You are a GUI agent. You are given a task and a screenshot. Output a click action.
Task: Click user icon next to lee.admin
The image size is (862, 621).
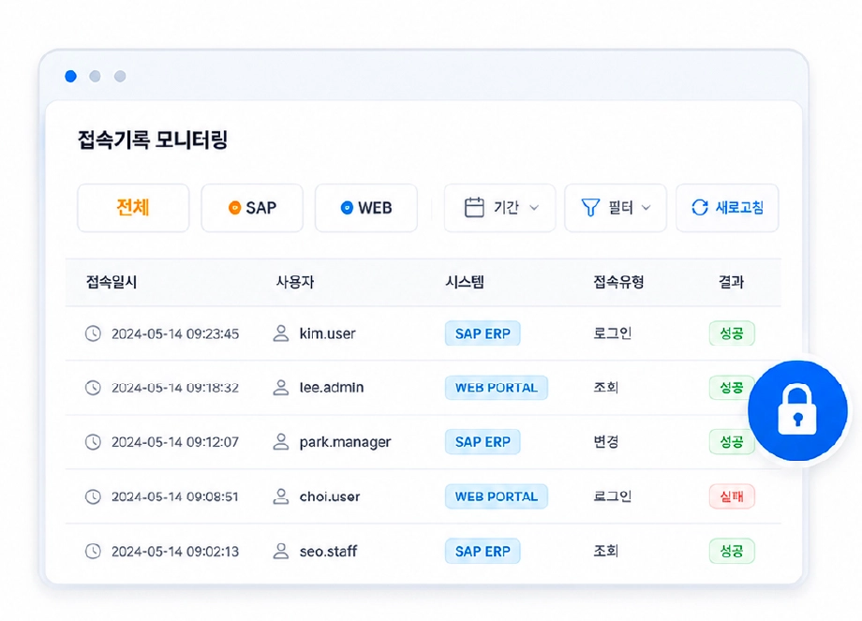click(x=281, y=388)
